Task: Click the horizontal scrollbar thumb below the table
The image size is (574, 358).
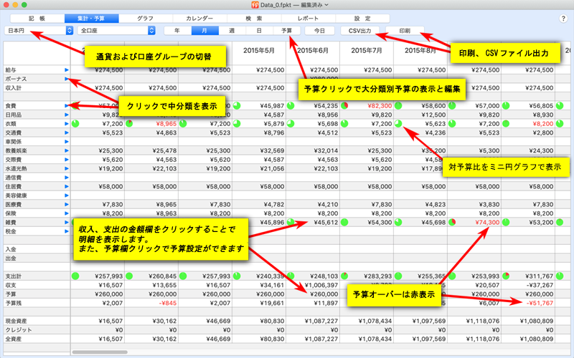Action: click(x=100, y=352)
